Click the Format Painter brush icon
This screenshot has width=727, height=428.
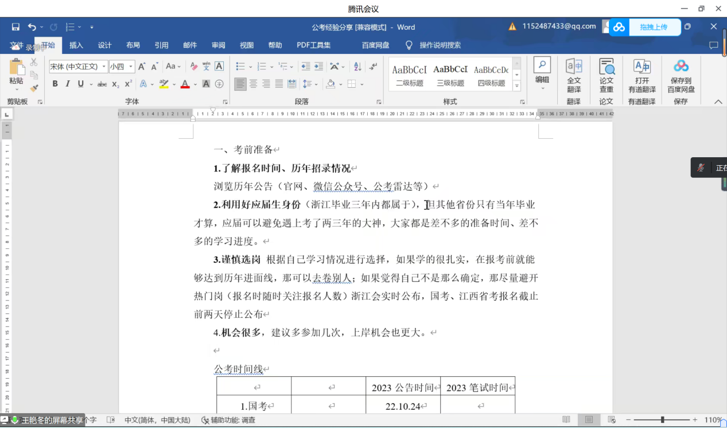coord(34,88)
